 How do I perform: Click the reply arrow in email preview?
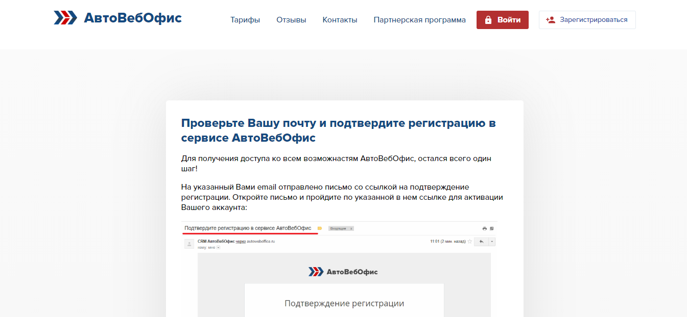(481, 241)
